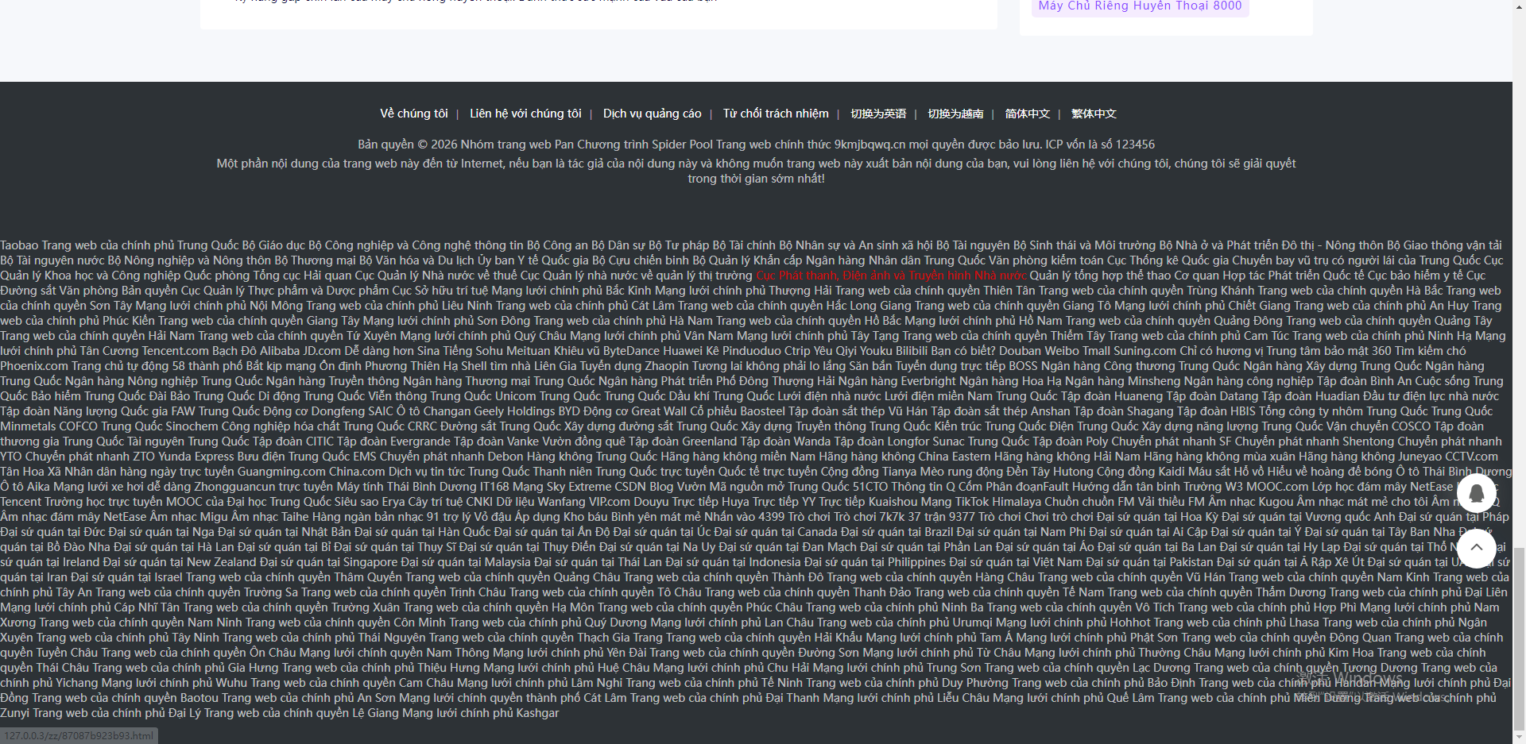This screenshot has height=744, width=1526.
Task: Open the Kashgar government network link
Action: [x=536, y=713]
